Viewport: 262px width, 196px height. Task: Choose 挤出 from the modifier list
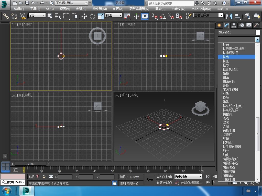pos(226,57)
